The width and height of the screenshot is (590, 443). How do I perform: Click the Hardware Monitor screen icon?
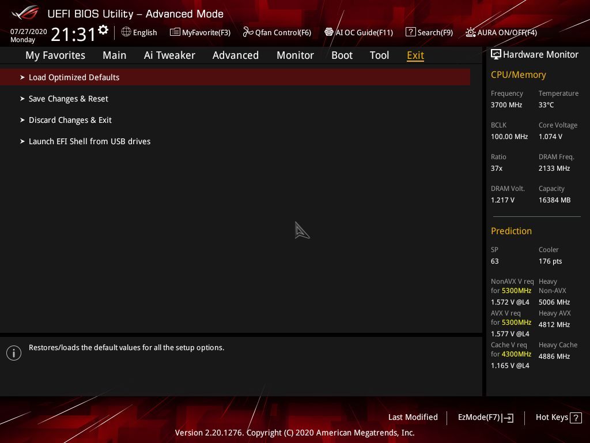[x=496, y=54]
